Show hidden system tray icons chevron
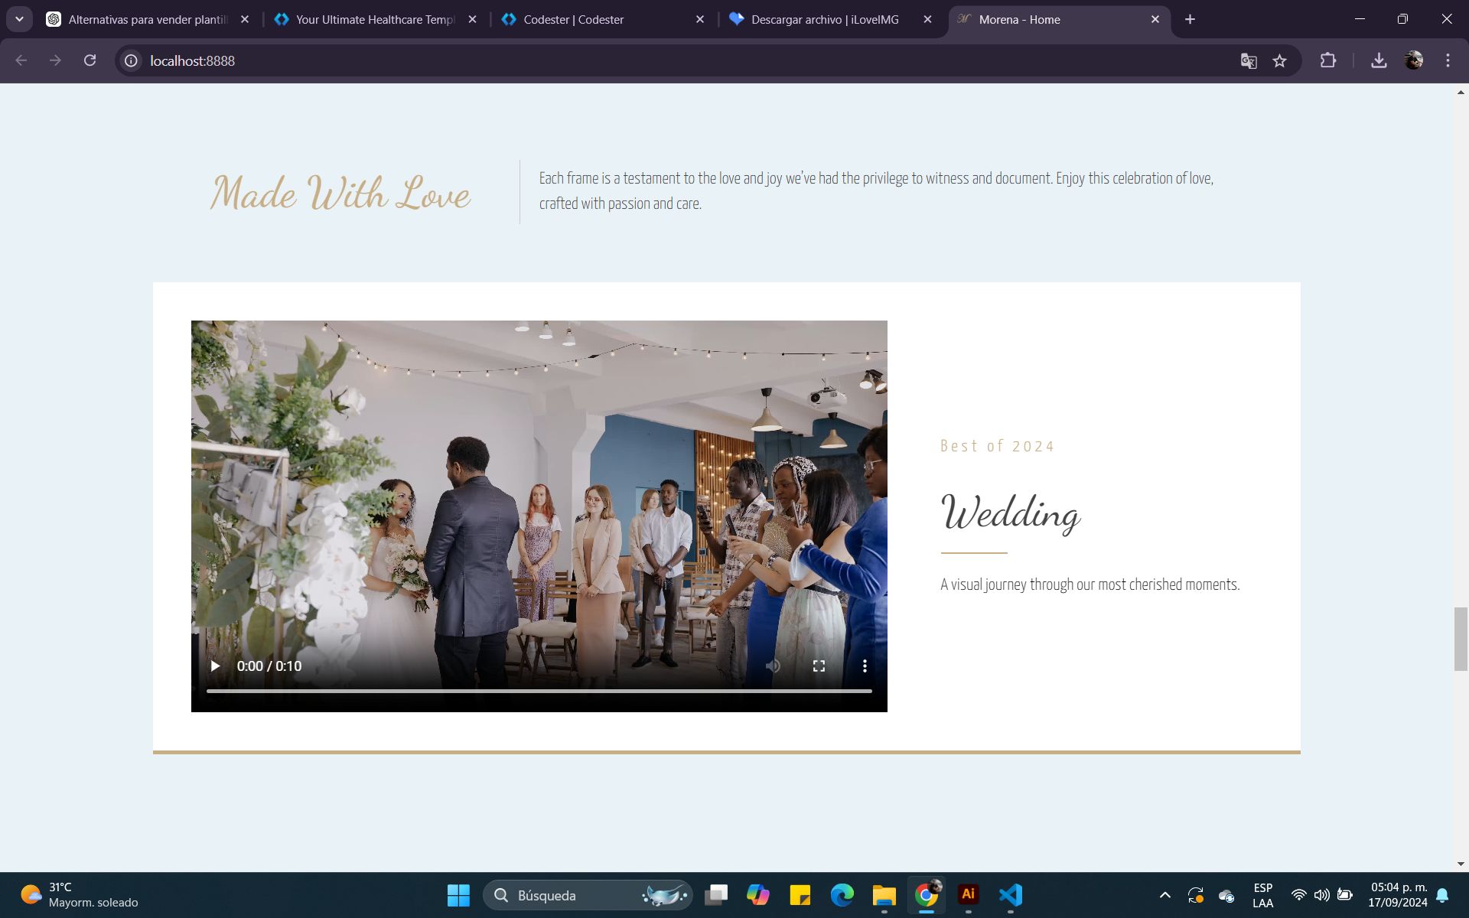This screenshot has width=1469, height=918. click(1164, 894)
